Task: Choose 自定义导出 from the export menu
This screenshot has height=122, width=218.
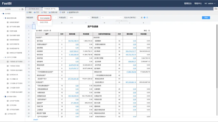Action: [x=44, y=22]
